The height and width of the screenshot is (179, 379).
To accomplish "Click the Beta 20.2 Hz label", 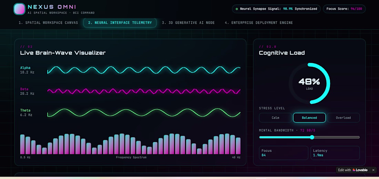I will (27, 91).
